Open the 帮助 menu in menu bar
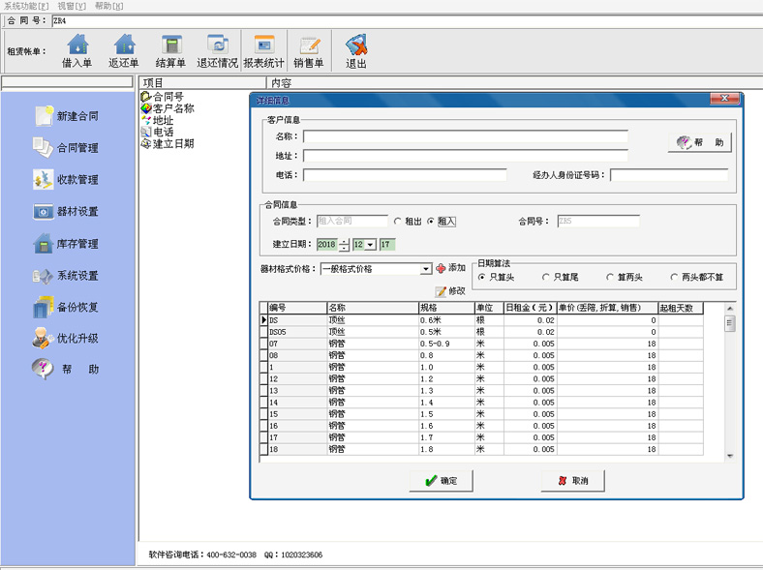This screenshot has width=763, height=570. [x=108, y=6]
